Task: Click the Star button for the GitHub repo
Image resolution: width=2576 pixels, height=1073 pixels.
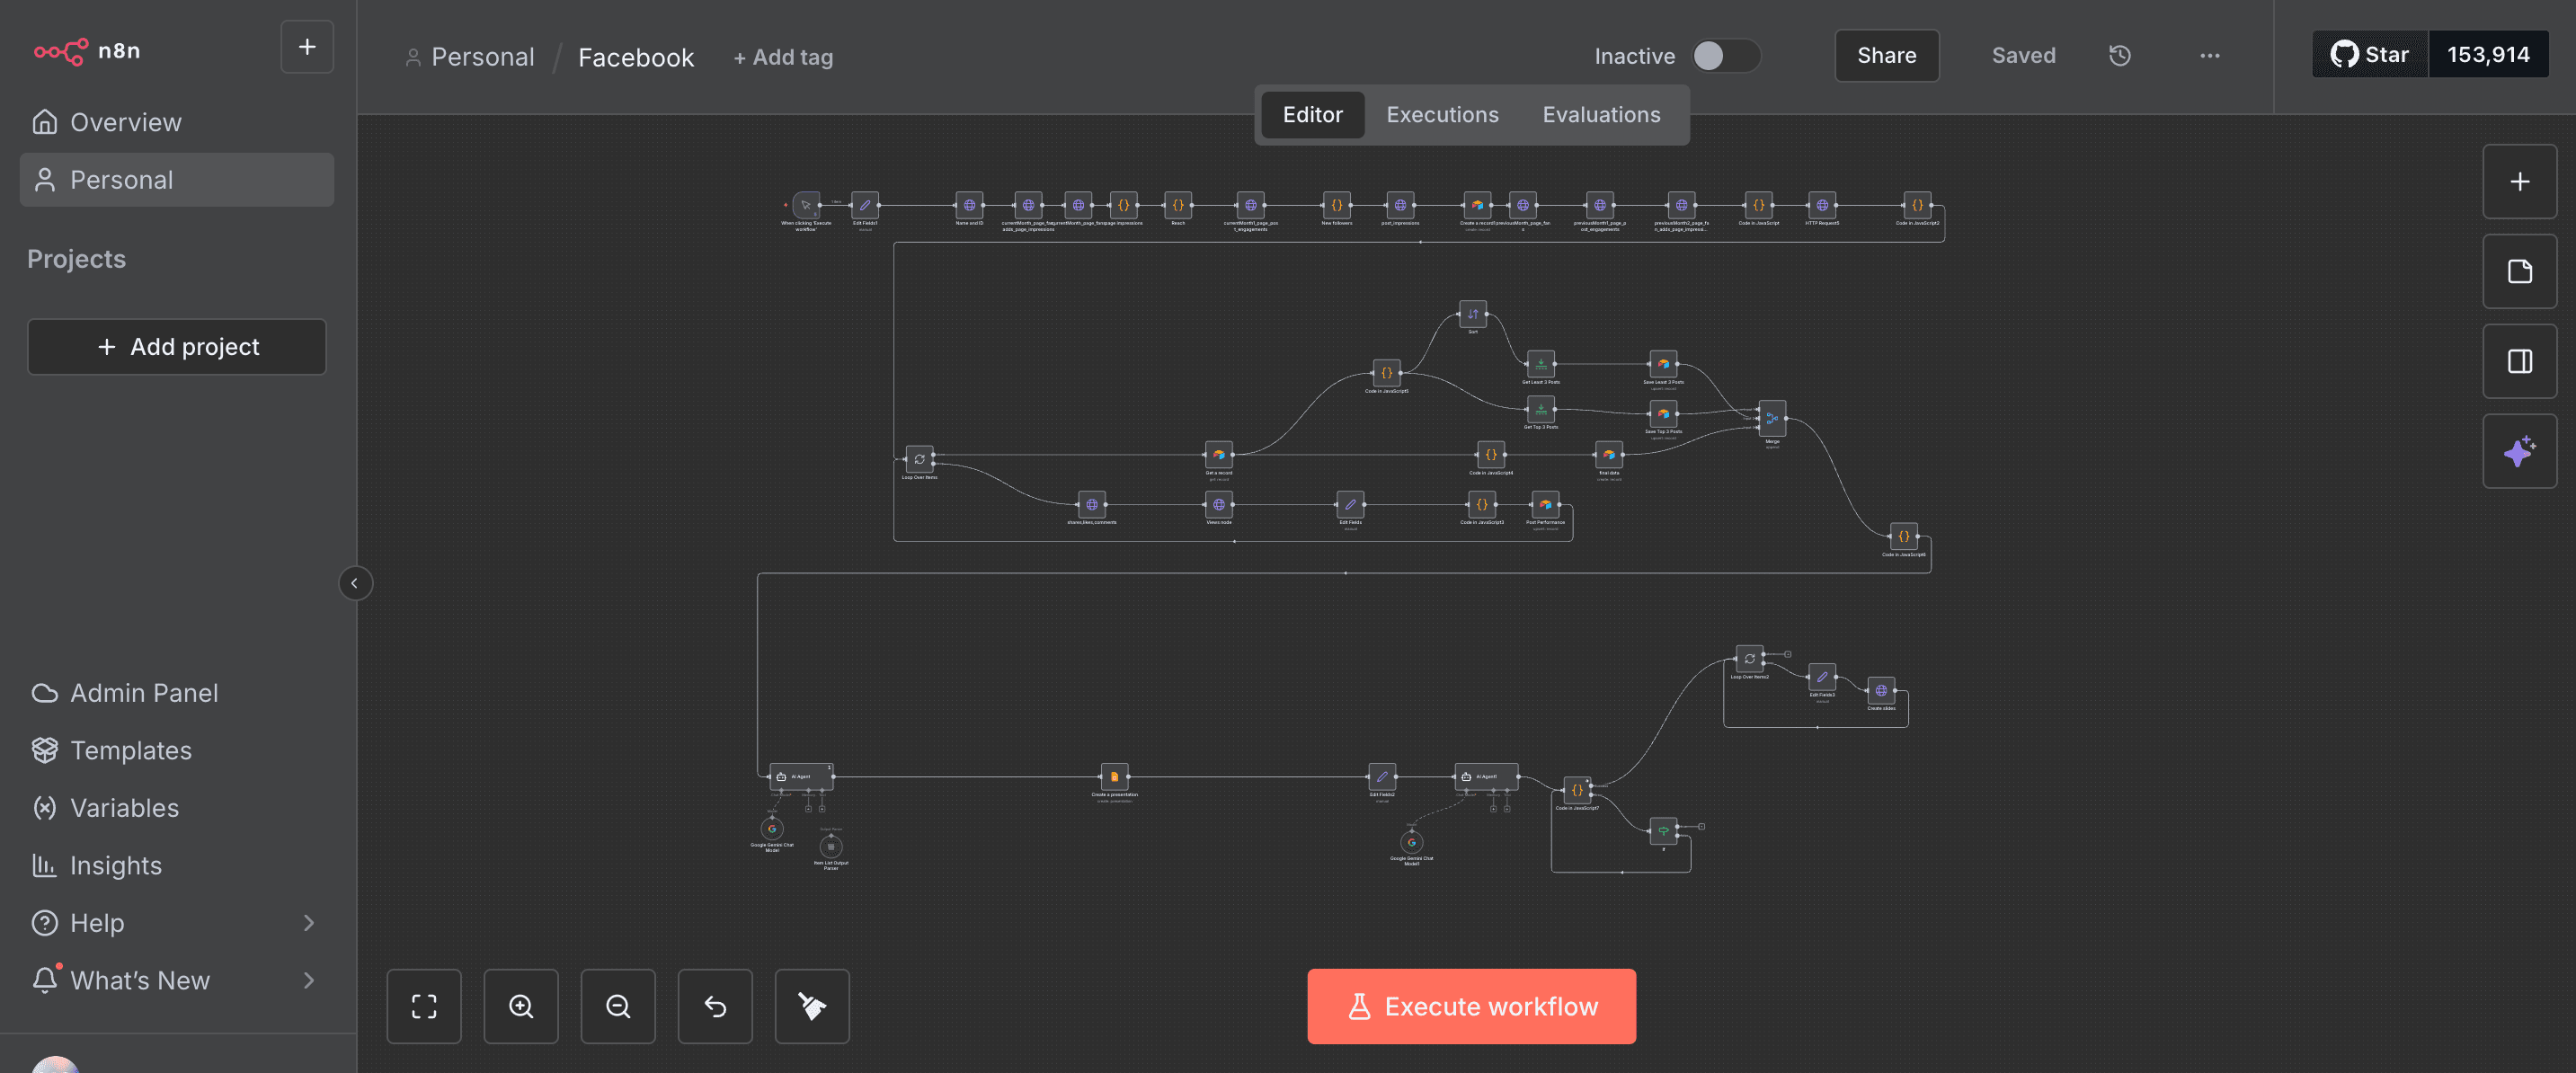Action: [x=2369, y=55]
